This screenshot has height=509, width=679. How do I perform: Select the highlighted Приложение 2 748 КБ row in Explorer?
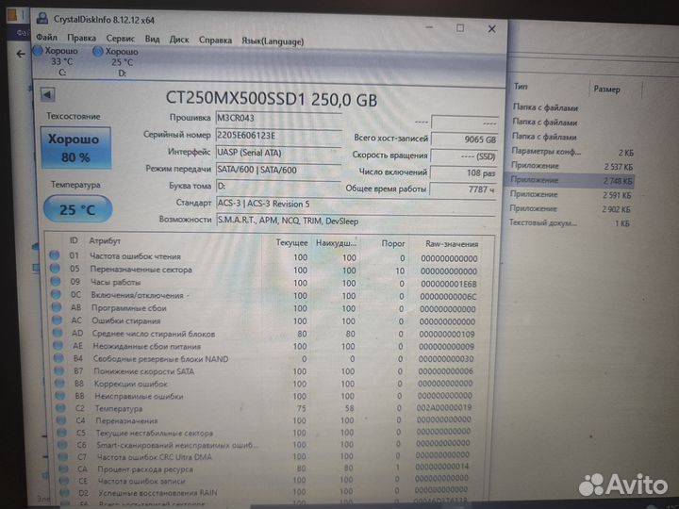pyautogui.click(x=569, y=180)
